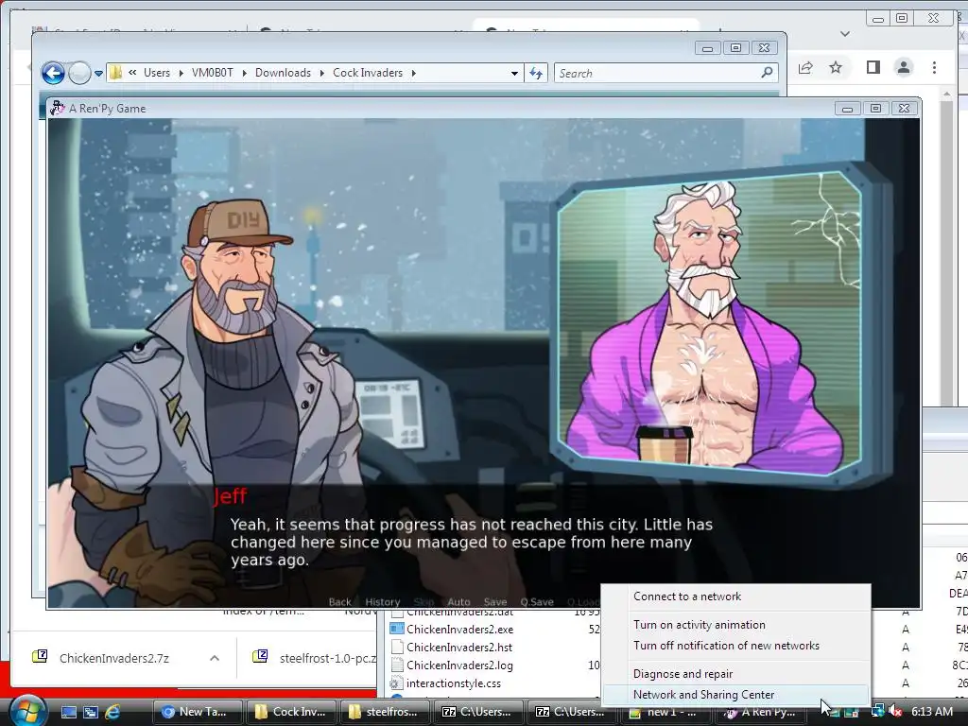Screen dimensions: 968x726
Task: Select the VM0B0T breadcrumb in address bar
Action: coord(213,73)
